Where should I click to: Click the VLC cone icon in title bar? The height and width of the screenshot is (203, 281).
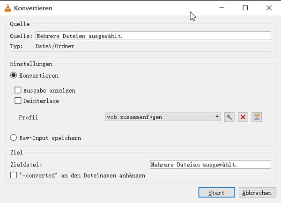pos(8,8)
